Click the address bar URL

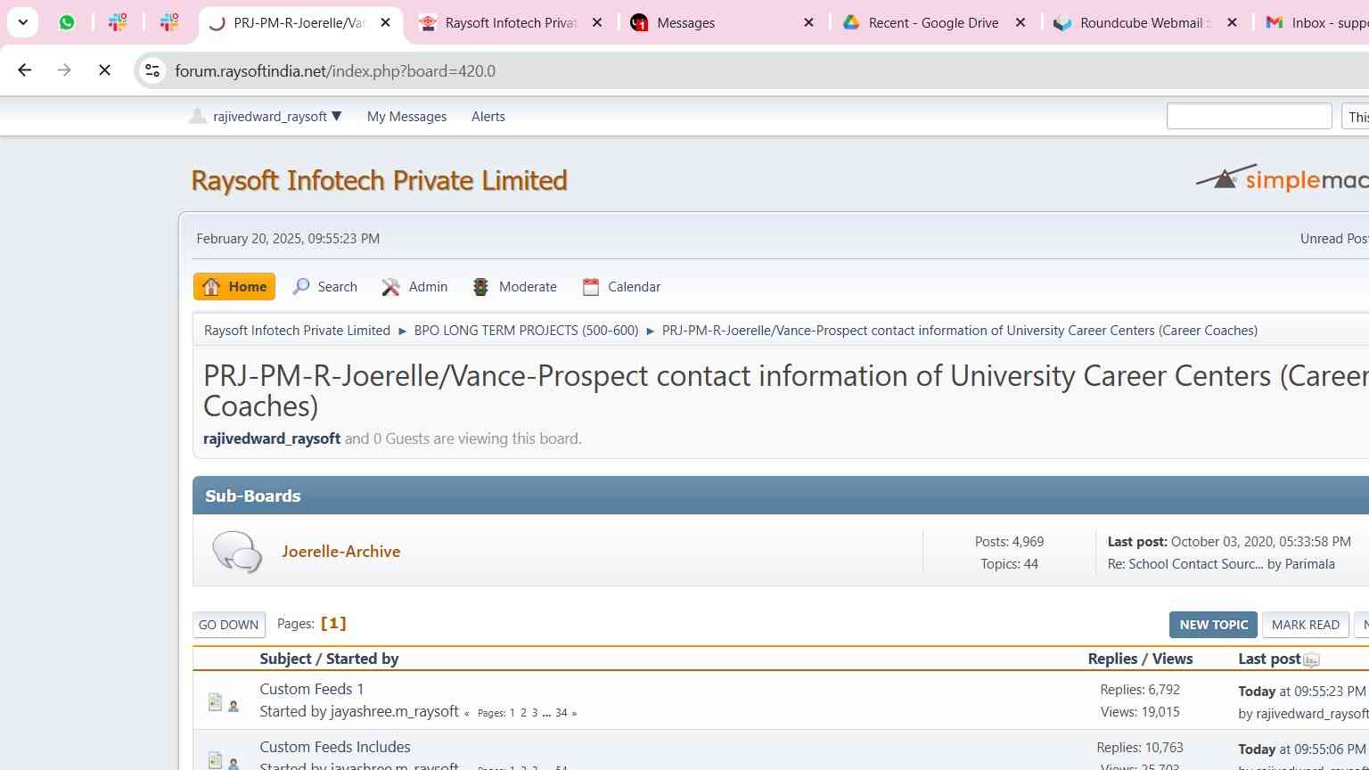coord(335,71)
